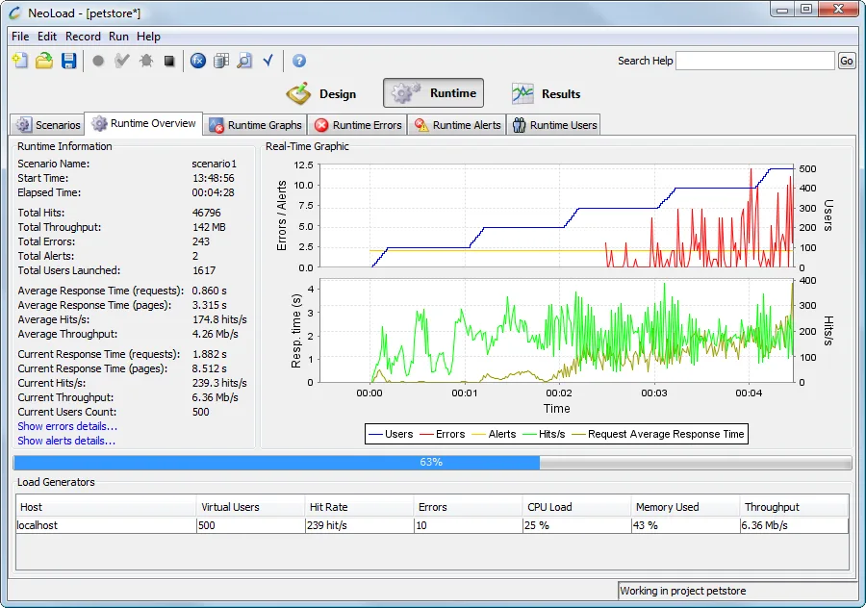Click the 63% progress bar
Image resolution: width=866 pixels, height=608 pixels.
(432, 462)
